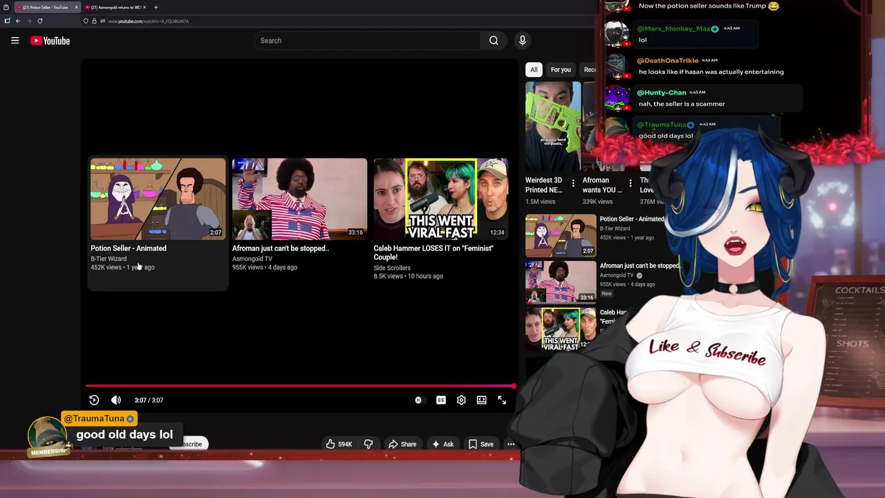
Task: Click @DeathOnaTrikie username in chat overlay
Action: coord(668,61)
